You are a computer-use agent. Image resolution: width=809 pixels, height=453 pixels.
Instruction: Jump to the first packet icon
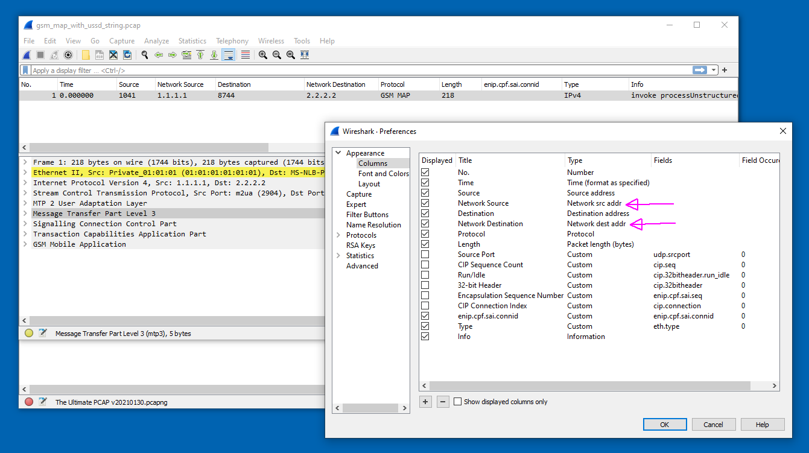pyautogui.click(x=200, y=55)
